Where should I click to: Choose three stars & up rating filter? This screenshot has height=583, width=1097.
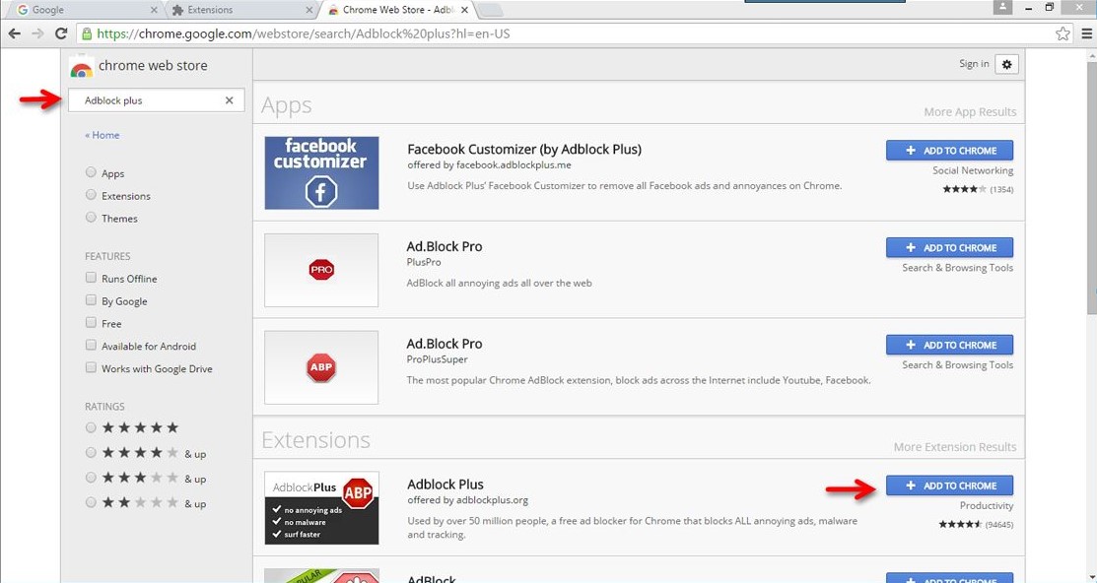click(x=91, y=478)
